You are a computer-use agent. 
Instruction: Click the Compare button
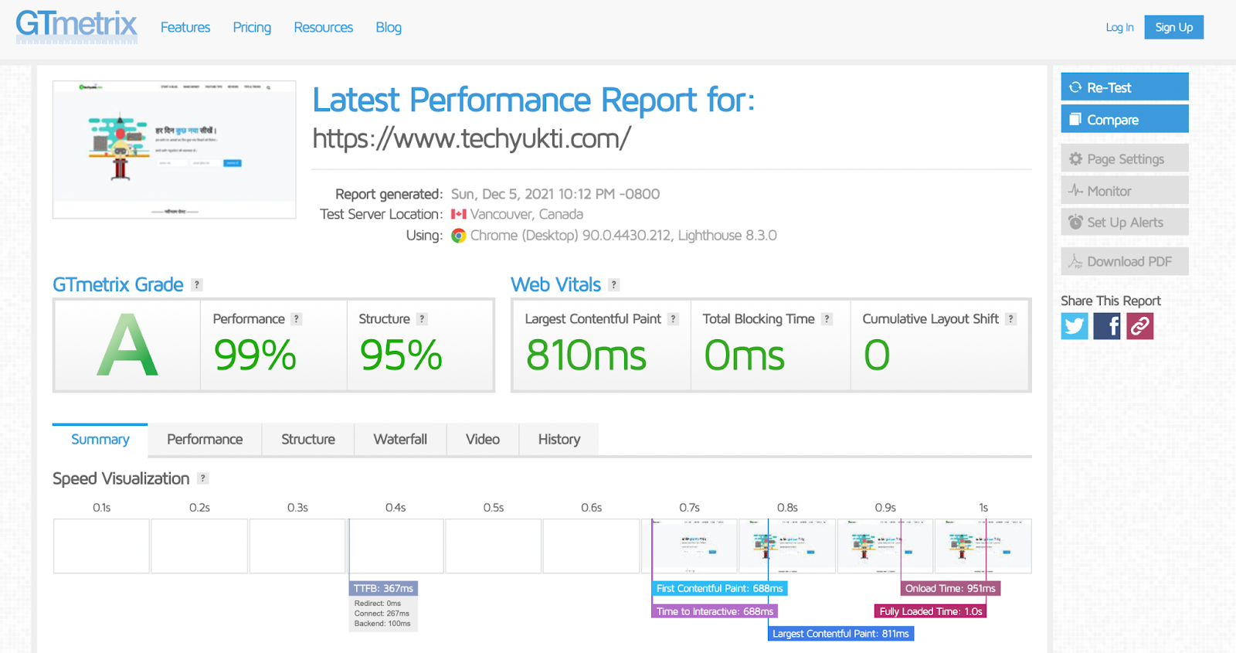[x=1125, y=120]
